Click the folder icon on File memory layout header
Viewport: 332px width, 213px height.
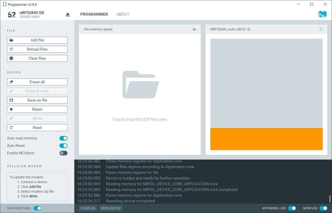(x=194, y=29)
